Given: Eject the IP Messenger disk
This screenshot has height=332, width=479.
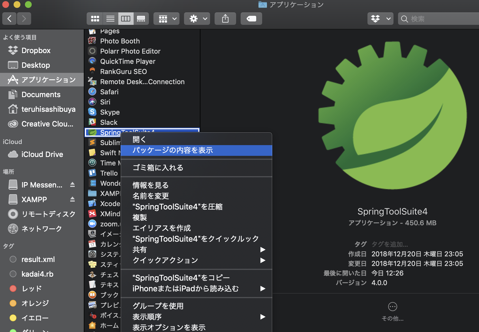Looking at the screenshot, I should [x=72, y=185].
